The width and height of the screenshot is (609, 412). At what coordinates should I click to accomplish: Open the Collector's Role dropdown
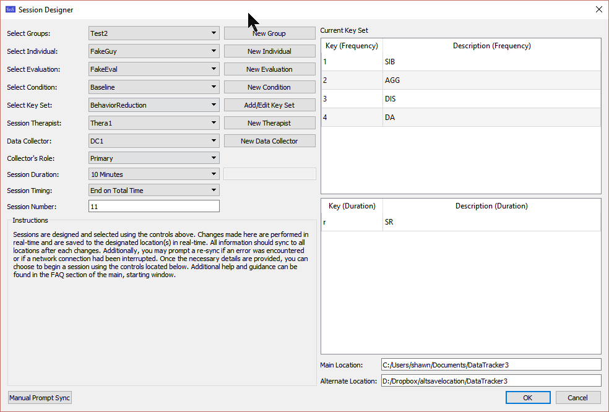153,158
